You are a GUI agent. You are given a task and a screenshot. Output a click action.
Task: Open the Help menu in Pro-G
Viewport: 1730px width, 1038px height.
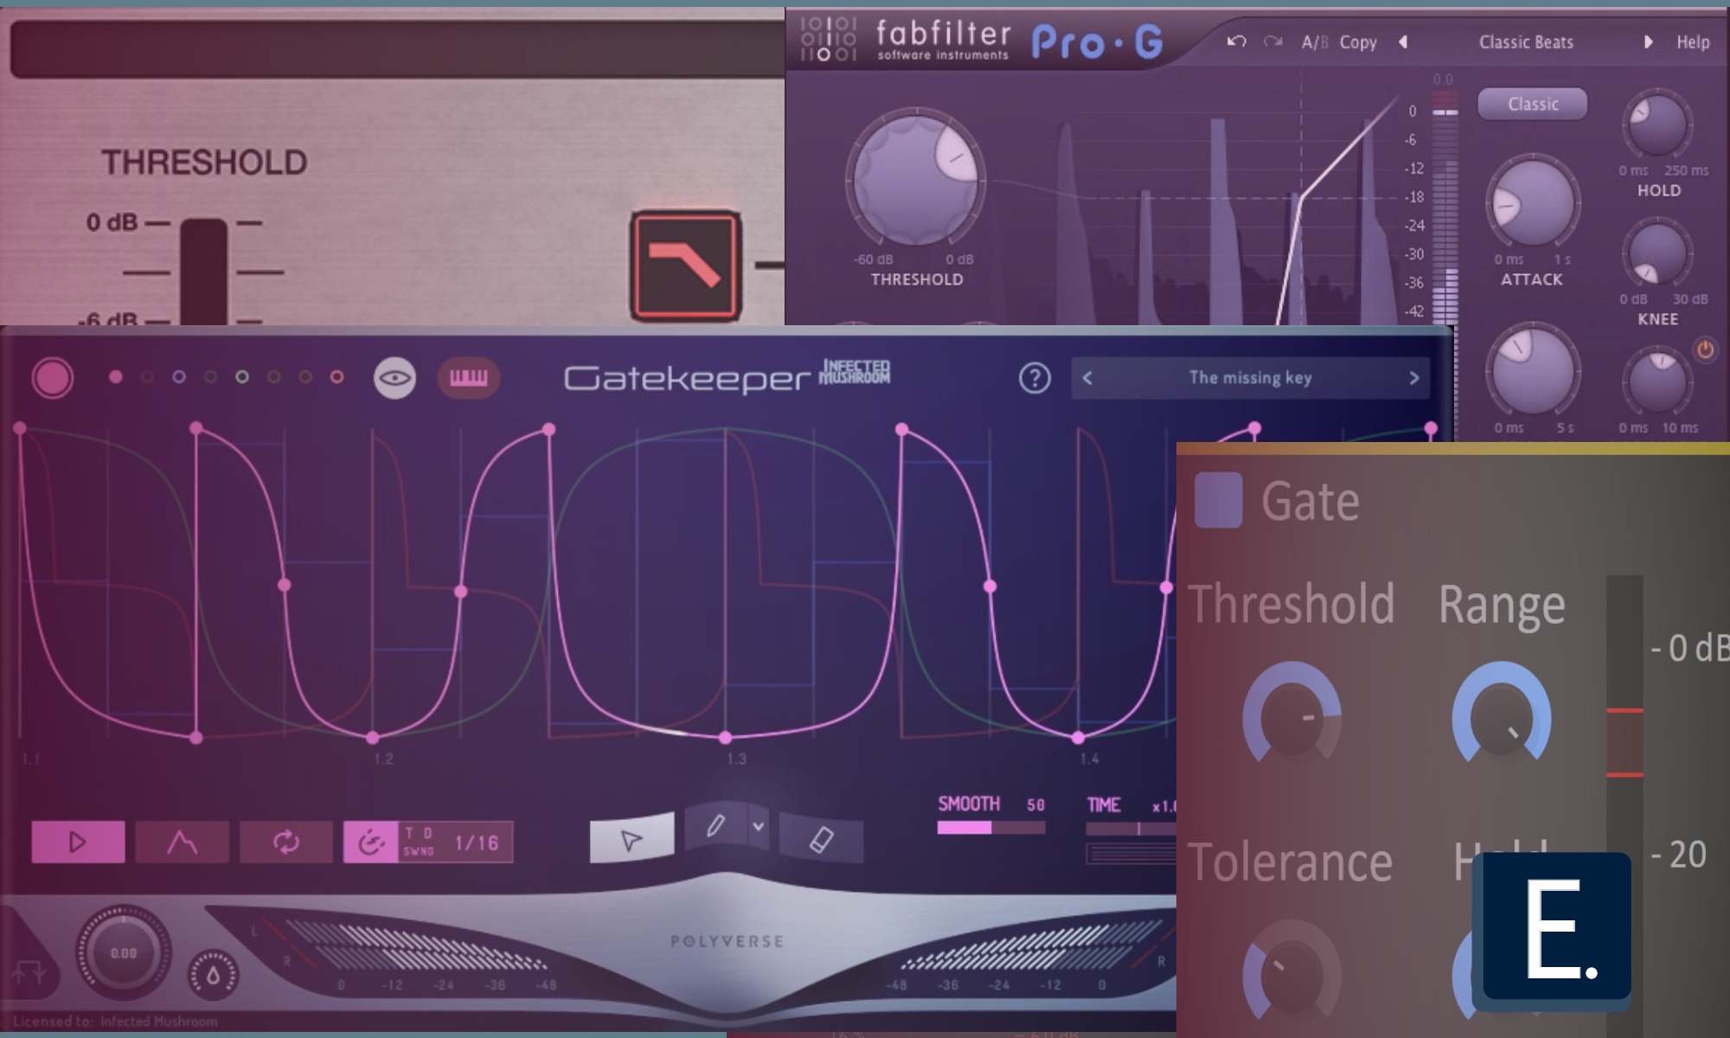(1693, 42)
